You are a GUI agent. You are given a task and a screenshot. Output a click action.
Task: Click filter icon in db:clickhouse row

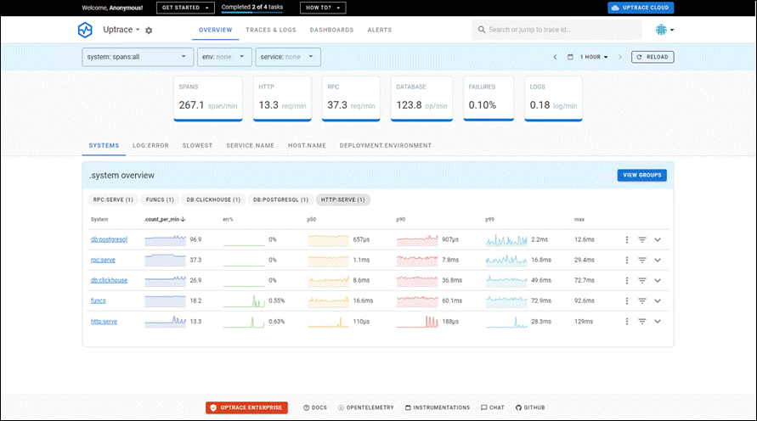point(642,280)
